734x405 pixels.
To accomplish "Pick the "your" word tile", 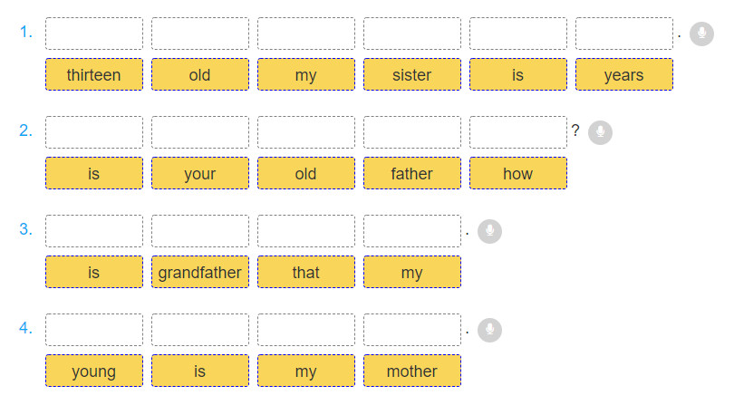I will 200,173.
